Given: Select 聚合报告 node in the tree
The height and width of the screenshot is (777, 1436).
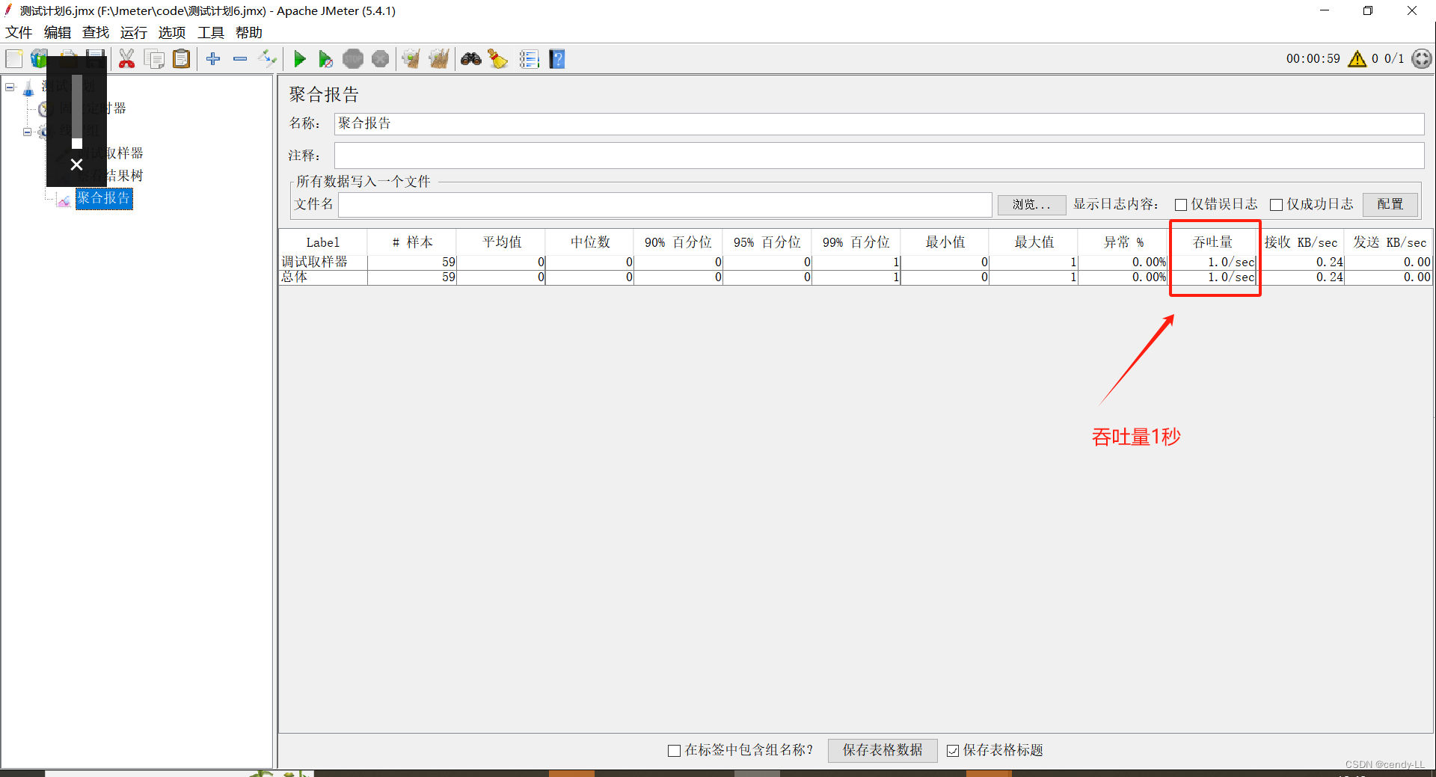Looking at the screenshot, I should click(x=104, y=198).
